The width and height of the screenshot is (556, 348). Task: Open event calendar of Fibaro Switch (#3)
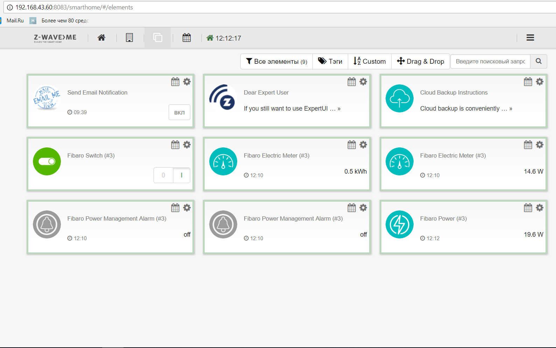(x=175, y=145)
